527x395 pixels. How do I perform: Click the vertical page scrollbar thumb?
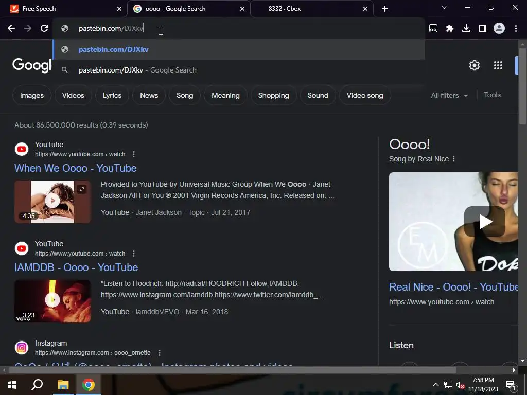pos(522,86)
